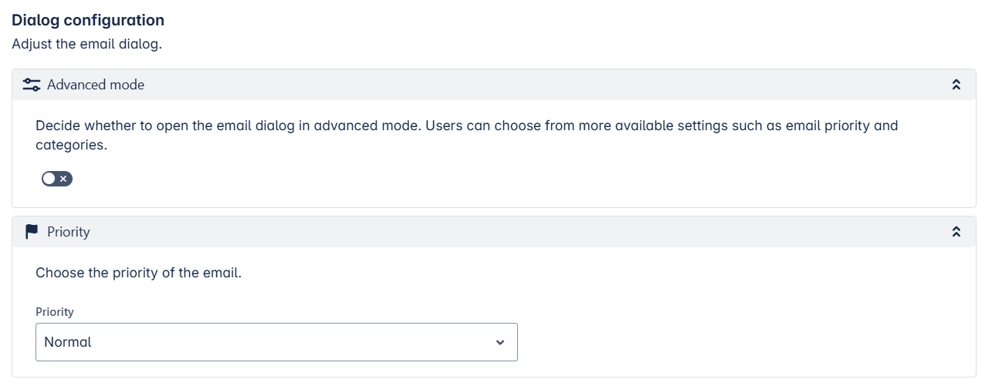Screen dimensions: 985x386
Task: Click the Priority section header title
Action: 69,232
